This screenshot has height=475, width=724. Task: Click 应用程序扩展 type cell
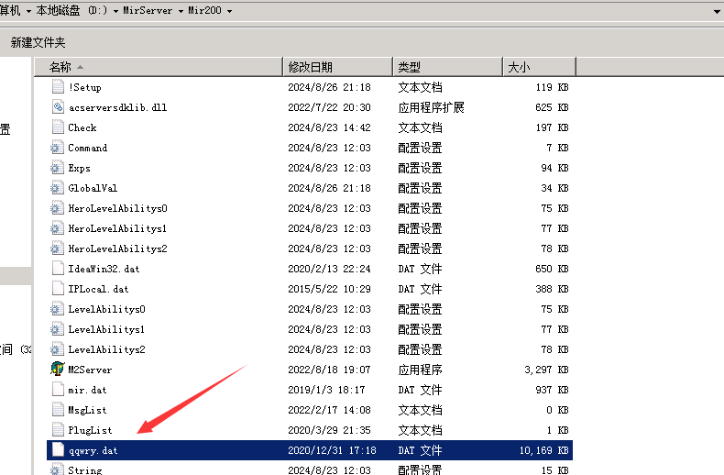432,107
